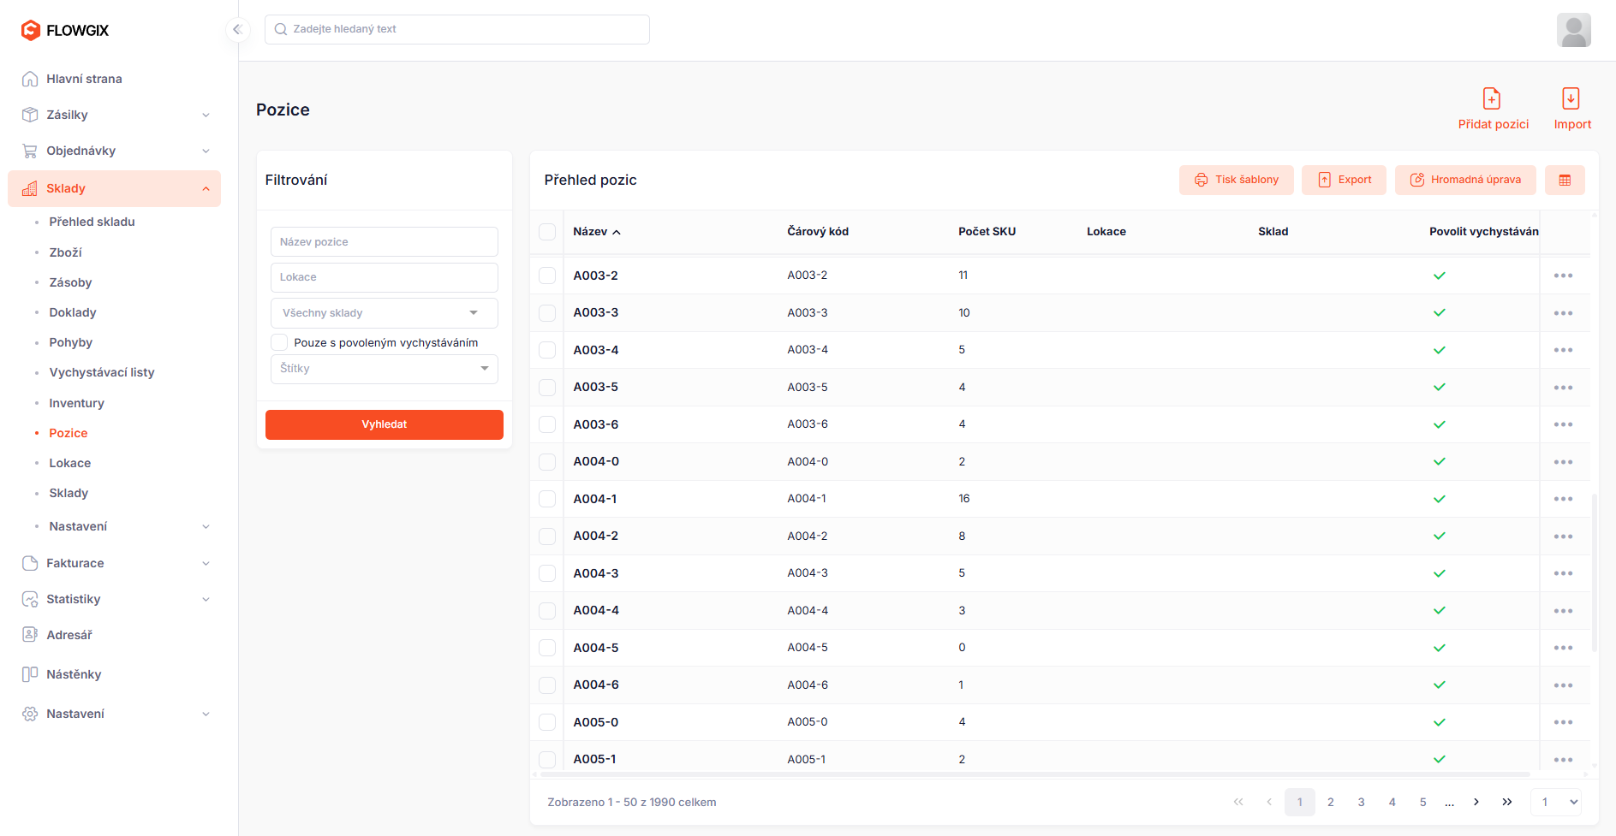
Task: Enable Pouze s povoleným vychystáváním checkbox
Action: pyautogui.click(x=280, y=342)
